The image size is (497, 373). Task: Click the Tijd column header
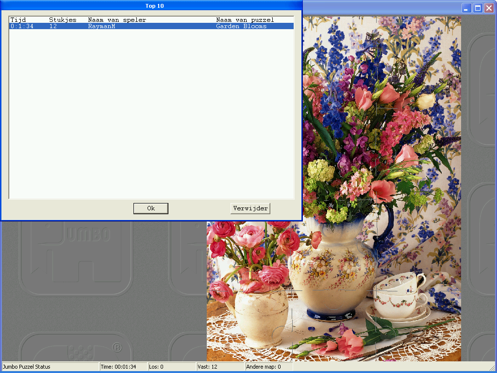point(18,19)
